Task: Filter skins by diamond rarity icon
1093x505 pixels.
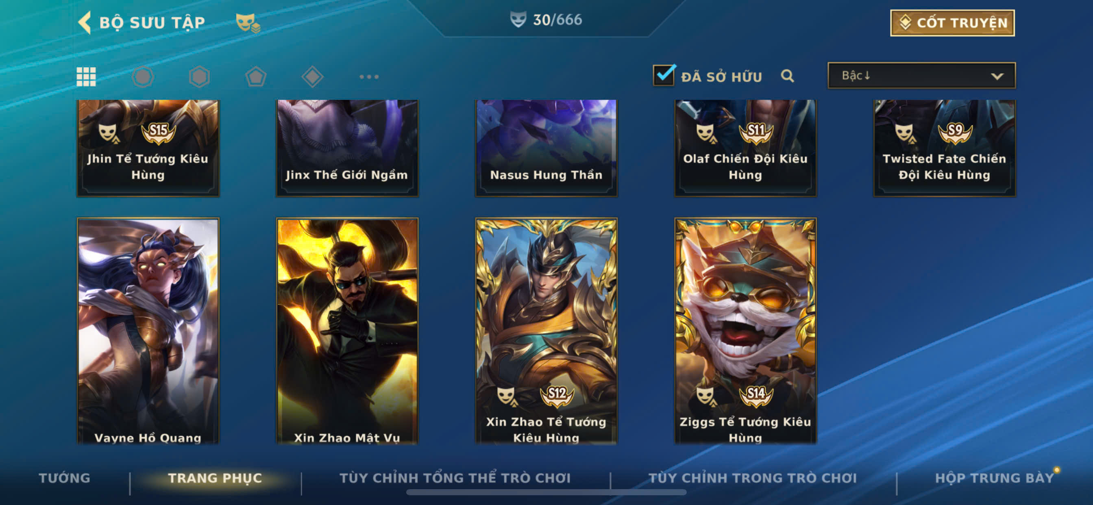Action: point(312,77)
